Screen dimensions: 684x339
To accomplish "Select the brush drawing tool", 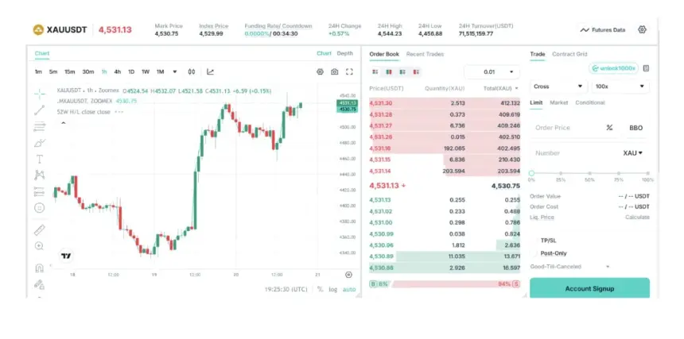I will coord(40,143).
